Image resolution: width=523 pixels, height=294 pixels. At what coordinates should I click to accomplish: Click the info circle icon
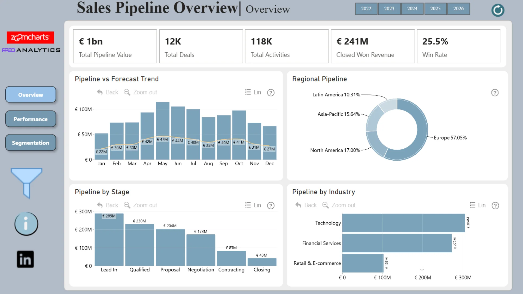point(26,224)
